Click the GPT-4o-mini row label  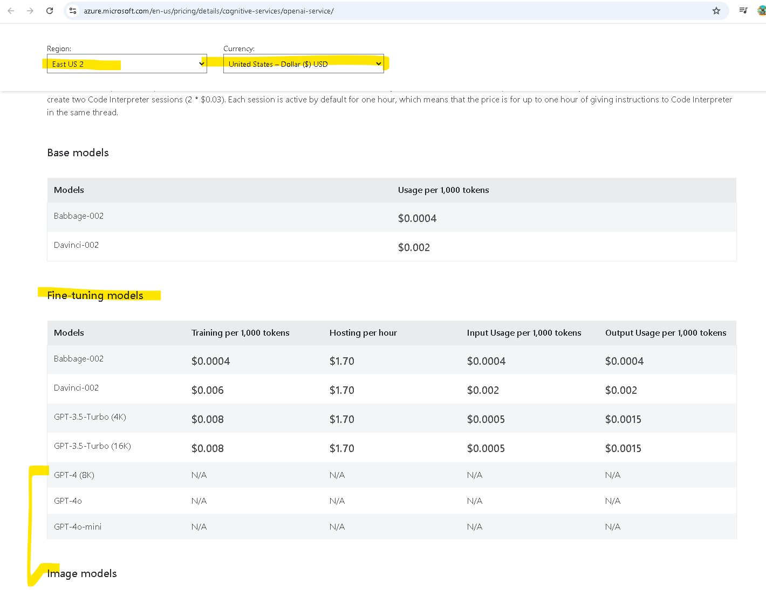(78, 526)
